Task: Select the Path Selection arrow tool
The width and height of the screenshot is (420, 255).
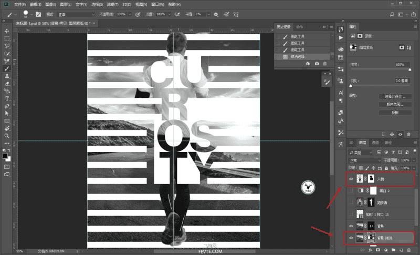Action: point(7,114)
